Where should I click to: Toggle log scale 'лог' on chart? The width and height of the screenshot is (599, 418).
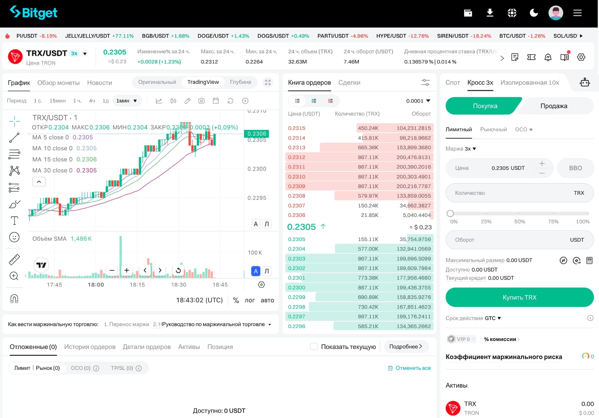pos(250,300)
